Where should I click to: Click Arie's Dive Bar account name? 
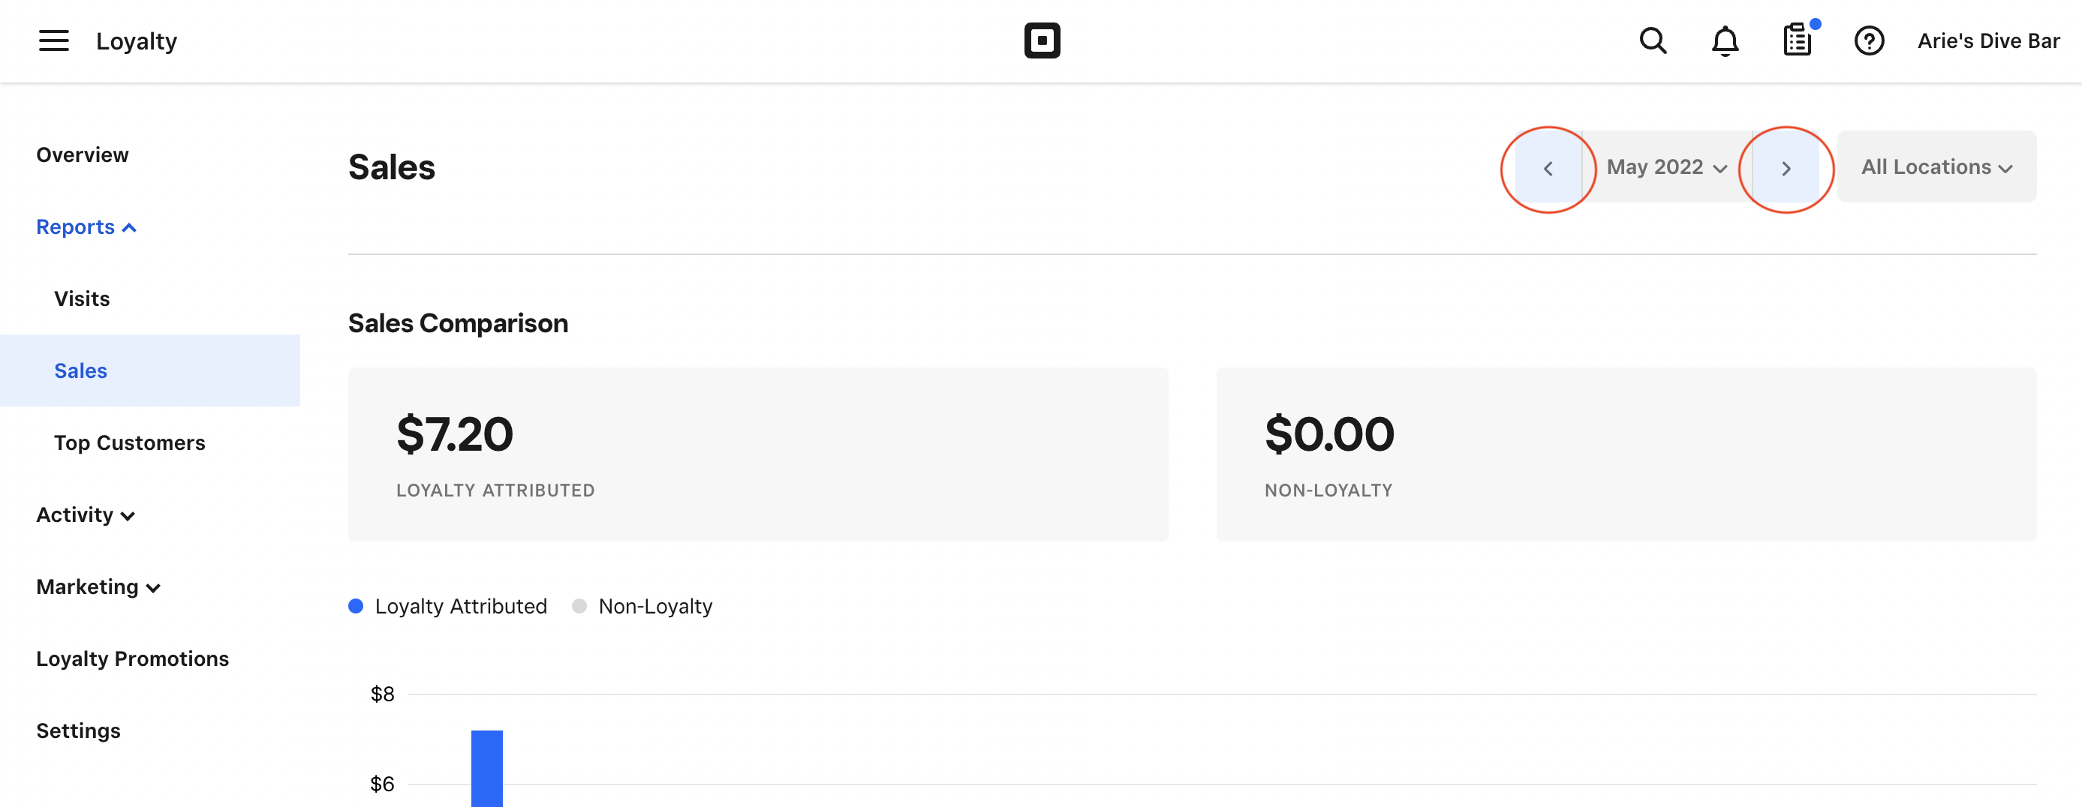[x=1988, y=40]
